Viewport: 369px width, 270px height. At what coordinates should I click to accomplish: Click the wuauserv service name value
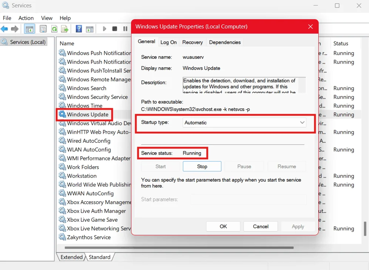coord(193,57)
